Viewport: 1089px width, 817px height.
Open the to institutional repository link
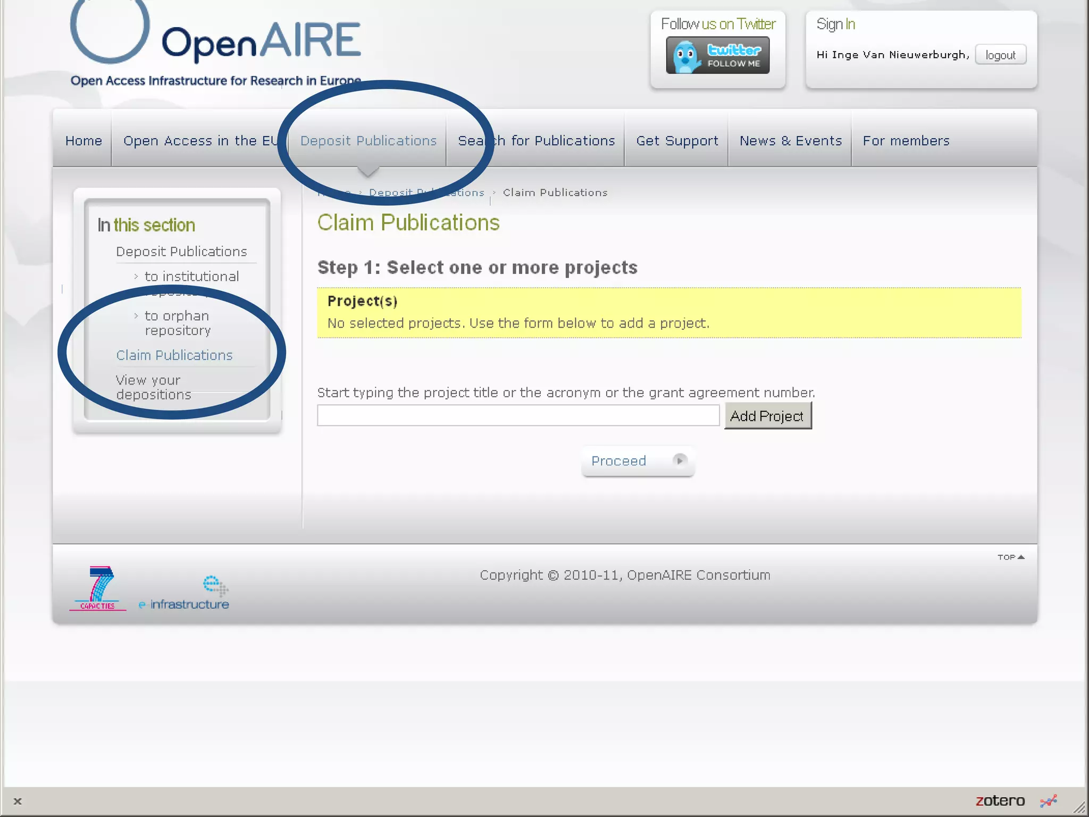click(x=191, y=283)
